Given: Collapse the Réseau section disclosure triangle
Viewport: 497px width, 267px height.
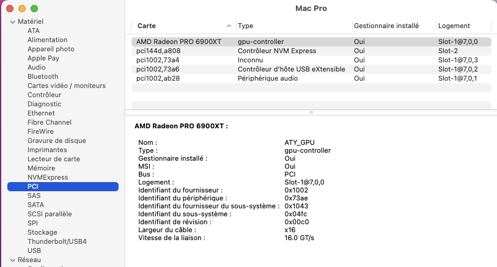Looking at the screenshot, I should coord(12,260).
